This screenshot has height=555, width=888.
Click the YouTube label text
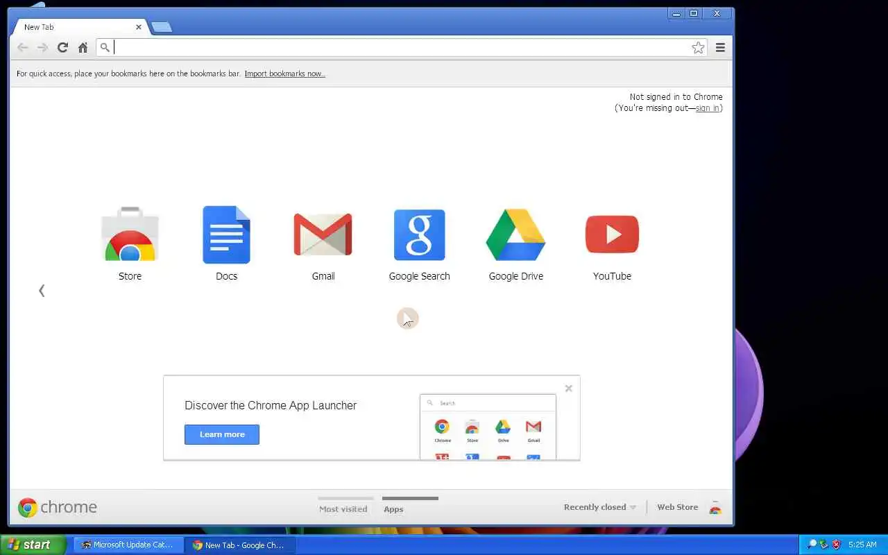click(x=612, y=276)
